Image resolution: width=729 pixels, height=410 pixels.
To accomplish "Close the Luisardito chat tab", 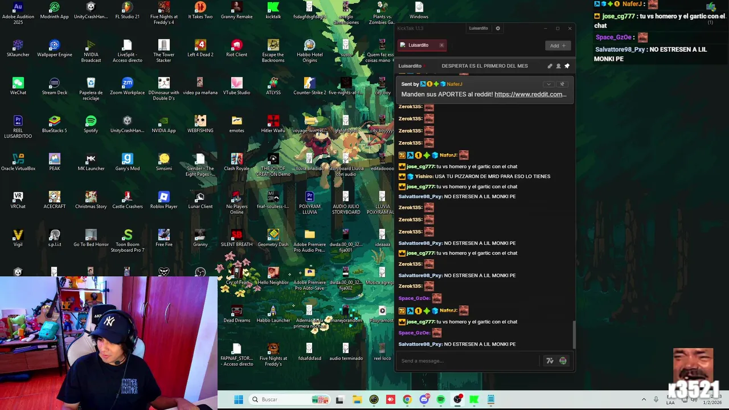I will (x=441, y=45).
